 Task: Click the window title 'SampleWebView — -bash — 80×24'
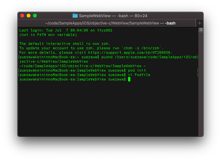pos(113,16)
